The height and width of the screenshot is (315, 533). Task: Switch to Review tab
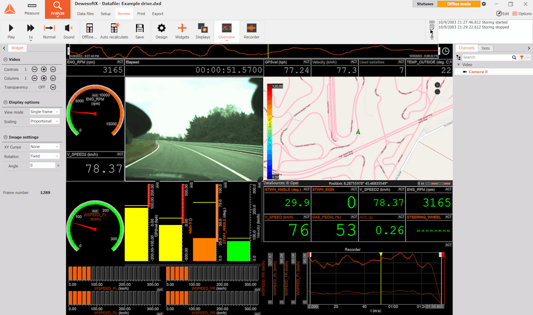(124, 14)
